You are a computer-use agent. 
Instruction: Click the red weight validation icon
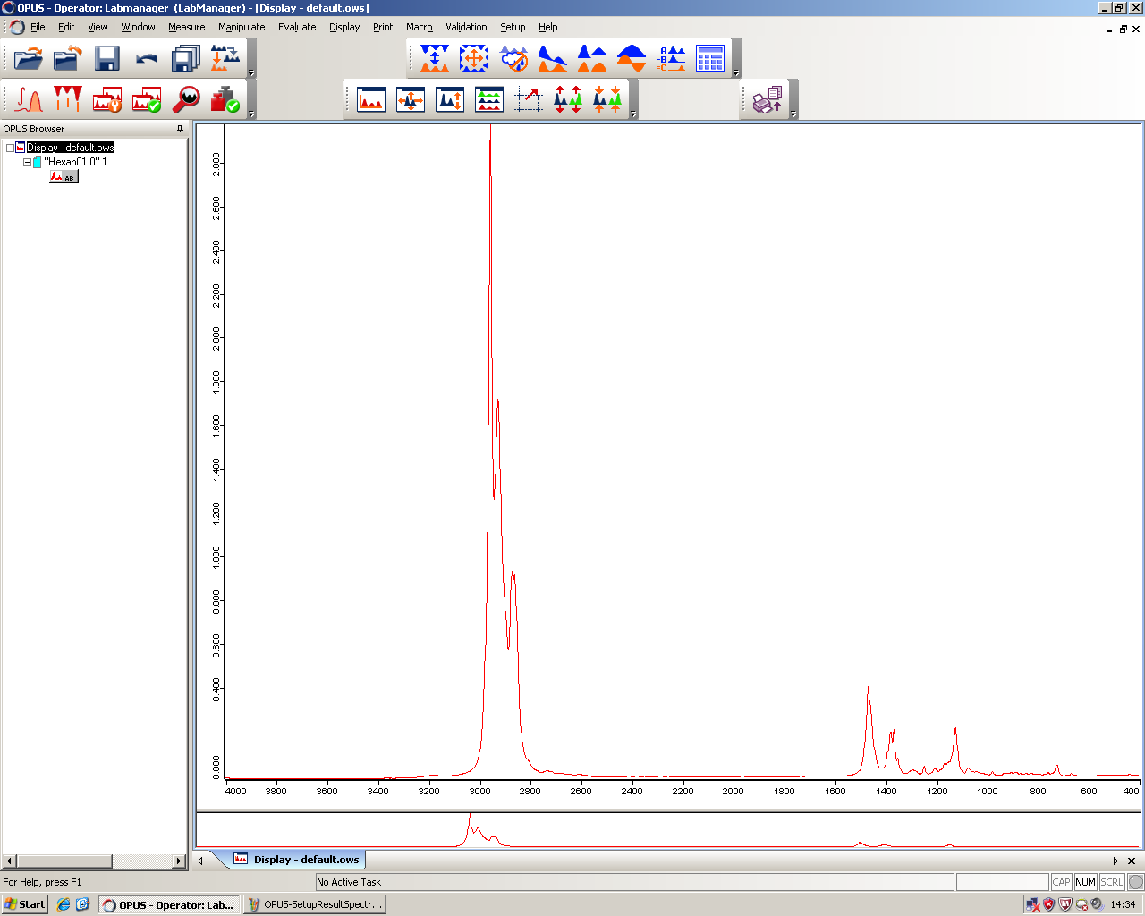(225, 99)
